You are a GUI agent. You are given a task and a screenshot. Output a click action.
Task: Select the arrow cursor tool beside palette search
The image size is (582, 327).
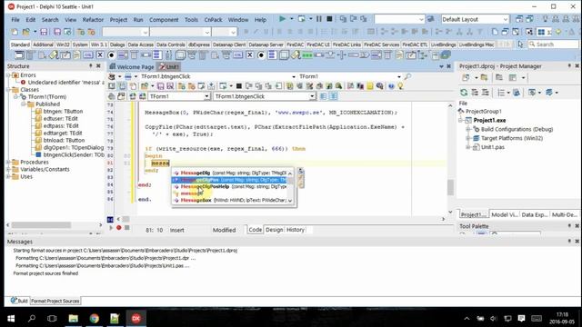[x=520, y=45]
